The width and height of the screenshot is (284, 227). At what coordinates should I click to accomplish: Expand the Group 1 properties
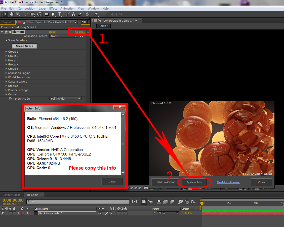(x=6, y=52)
